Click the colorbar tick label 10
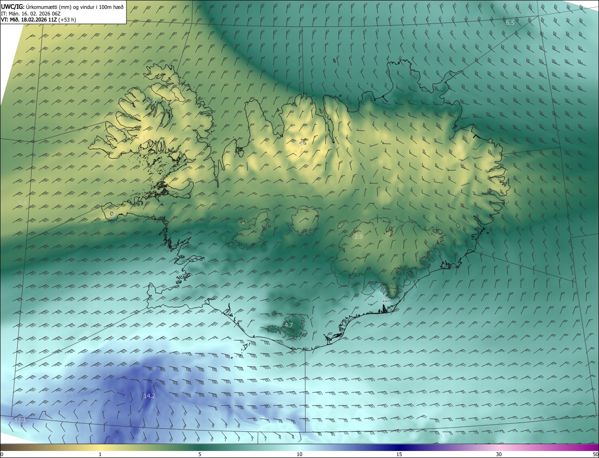Screen dimensions: 599x458 [x=299, y=455]
